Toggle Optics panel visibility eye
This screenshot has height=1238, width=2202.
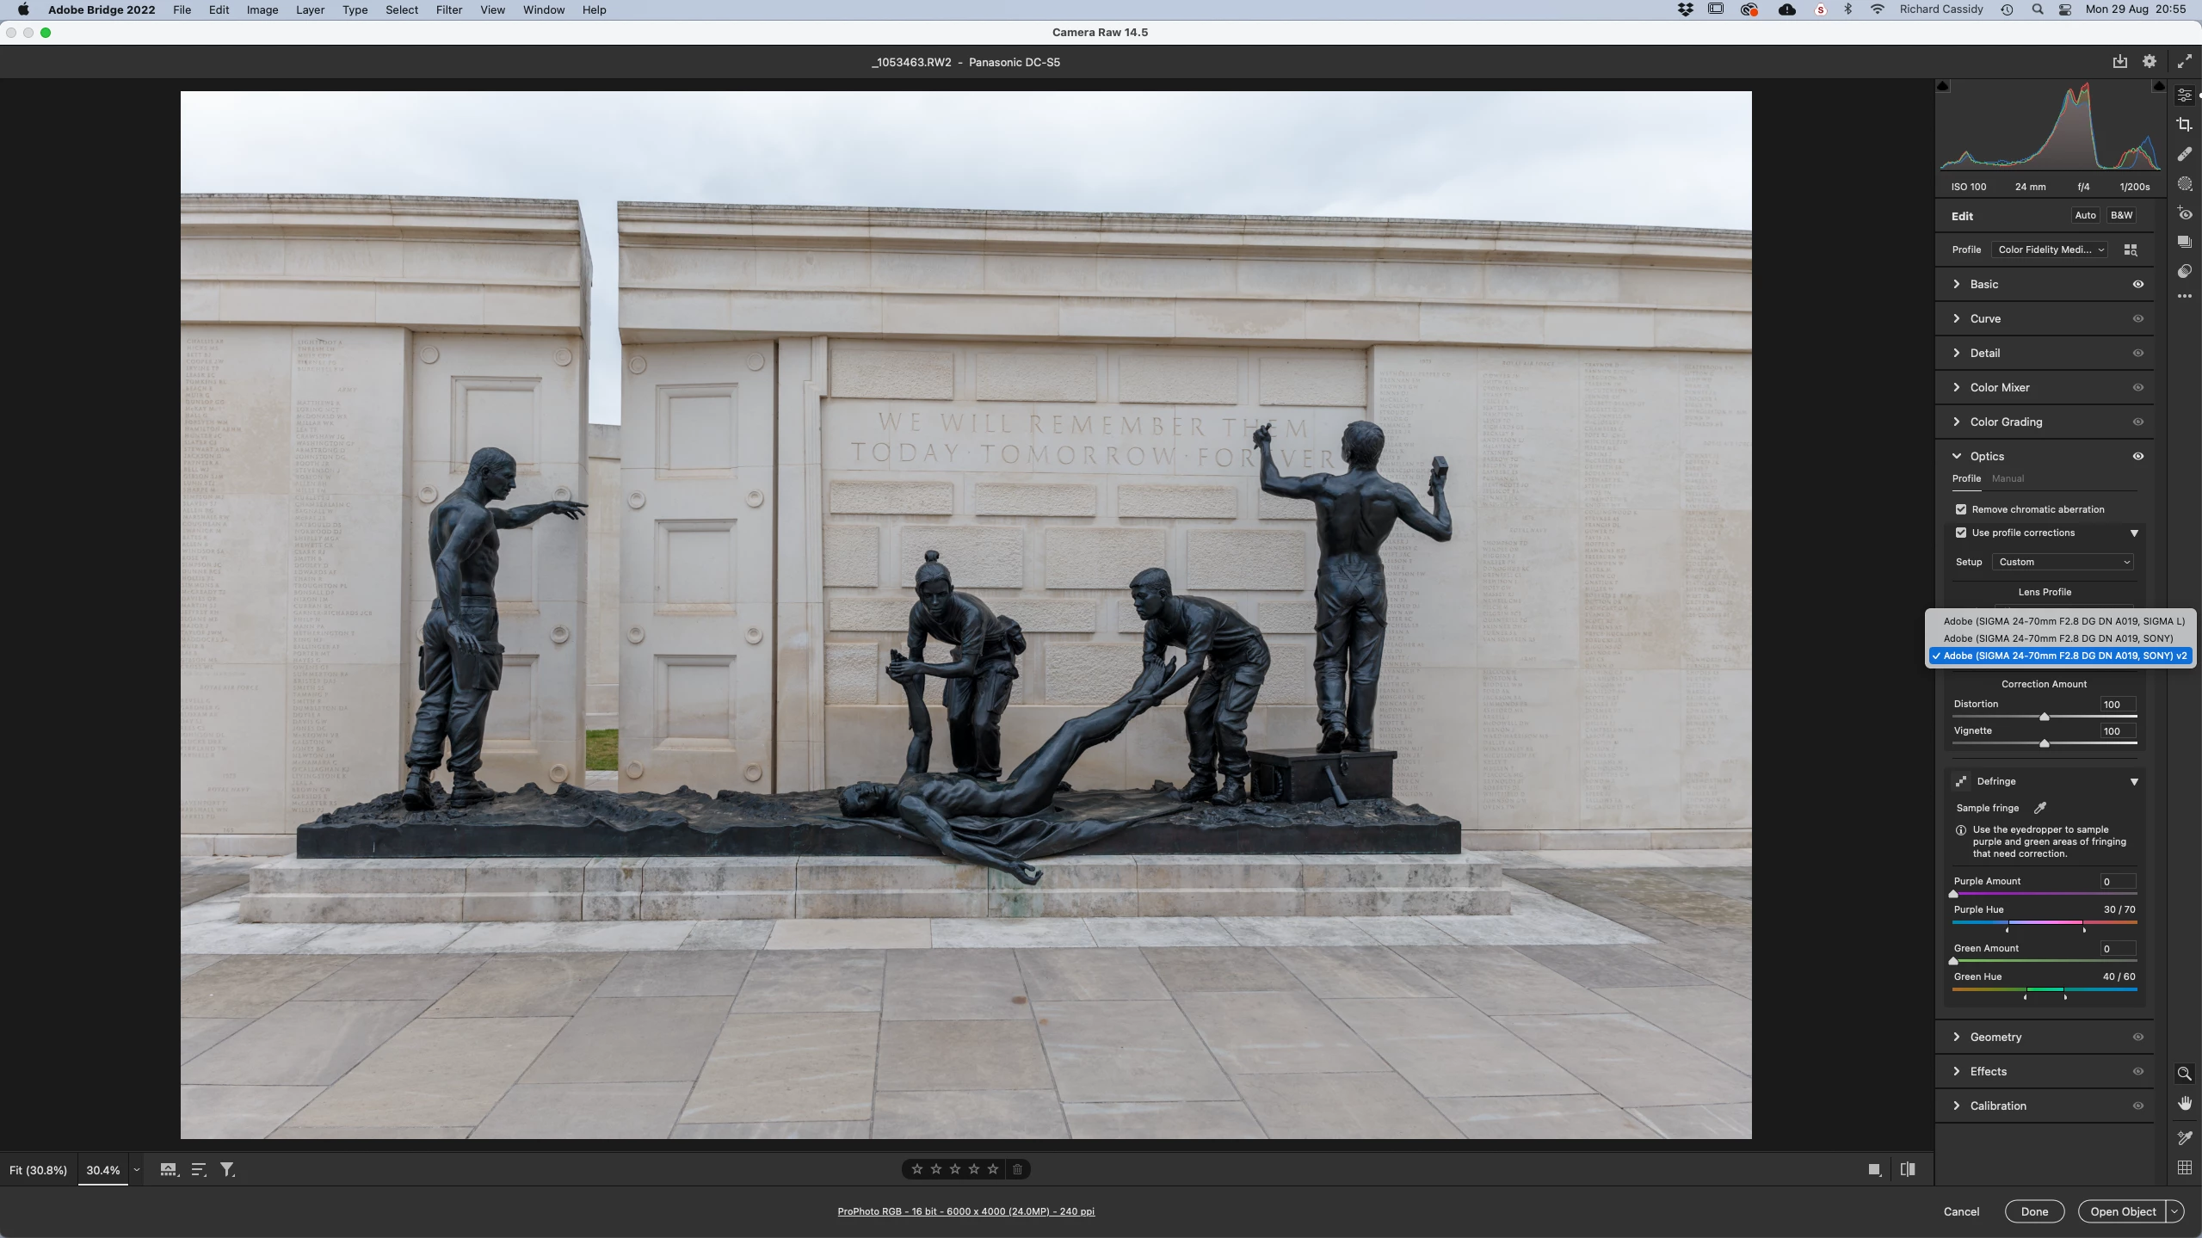2137,456
